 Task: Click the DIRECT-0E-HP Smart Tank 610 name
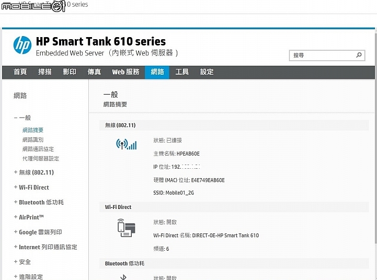coord(225,235)
